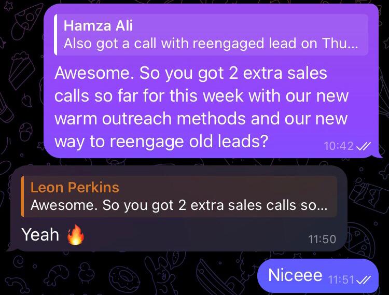The image size is (389, 295).
Task: Select the Niceee message bubble
Action: pos(318,276)
